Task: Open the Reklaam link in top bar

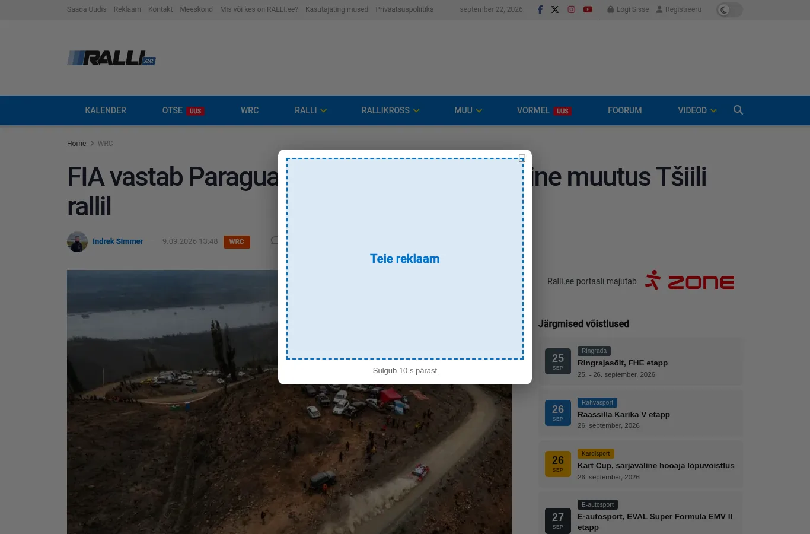Action: point(127,9)
